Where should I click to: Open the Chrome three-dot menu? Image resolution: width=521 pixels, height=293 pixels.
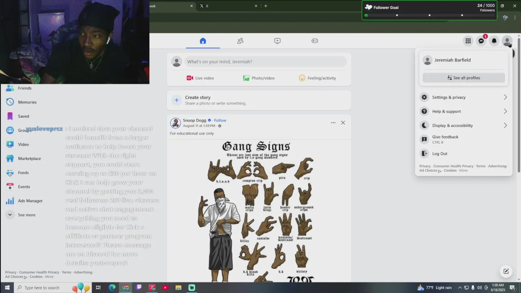click(515, 17)
